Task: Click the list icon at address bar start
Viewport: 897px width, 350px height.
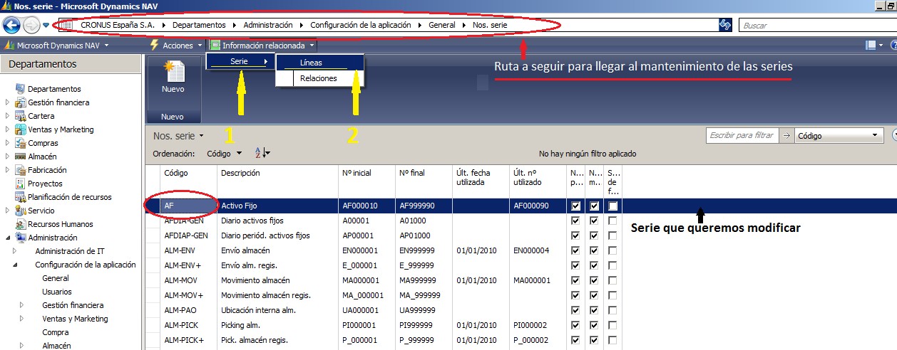Action: point(66,25)
